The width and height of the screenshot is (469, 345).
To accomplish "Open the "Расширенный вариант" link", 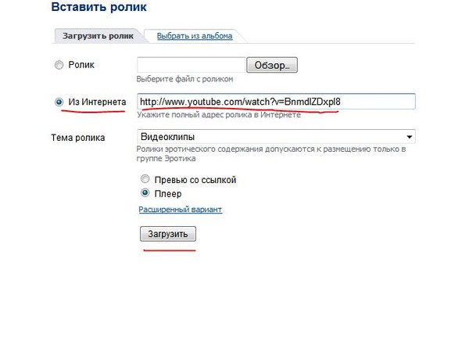I will (x=180, y=210).
